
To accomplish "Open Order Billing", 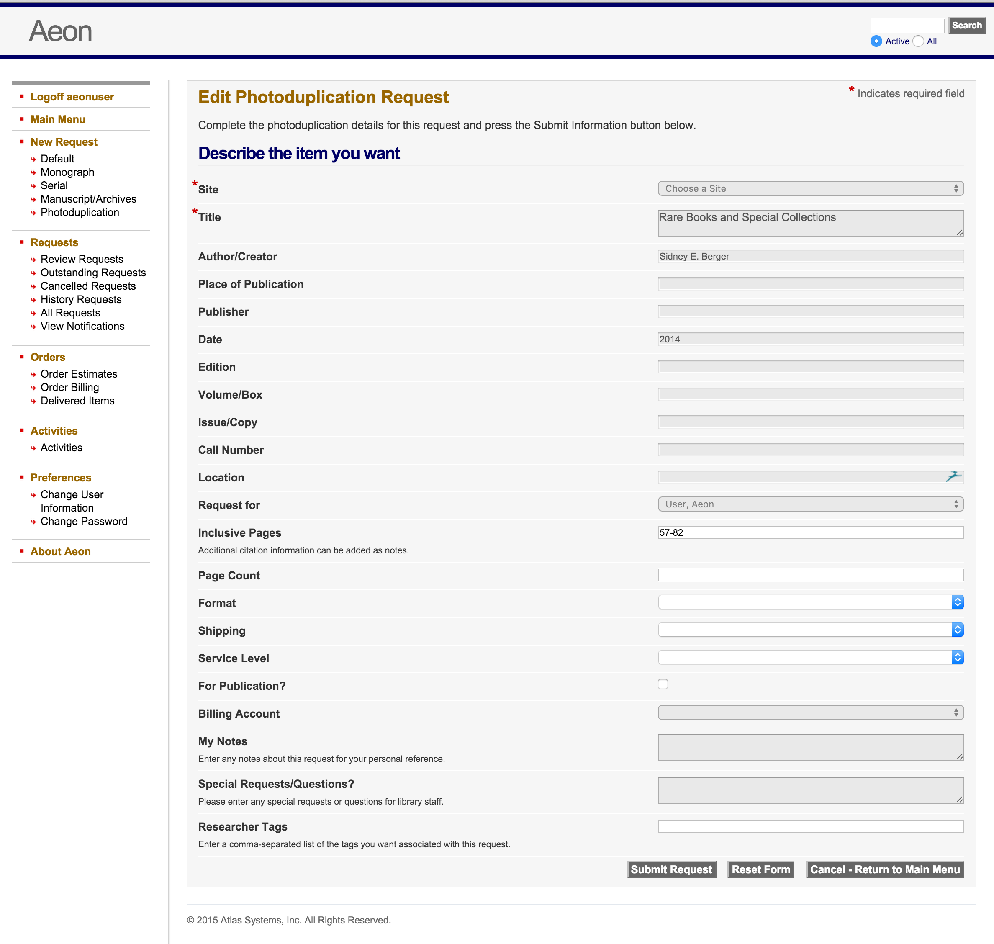I will click(x=69, y=388).
